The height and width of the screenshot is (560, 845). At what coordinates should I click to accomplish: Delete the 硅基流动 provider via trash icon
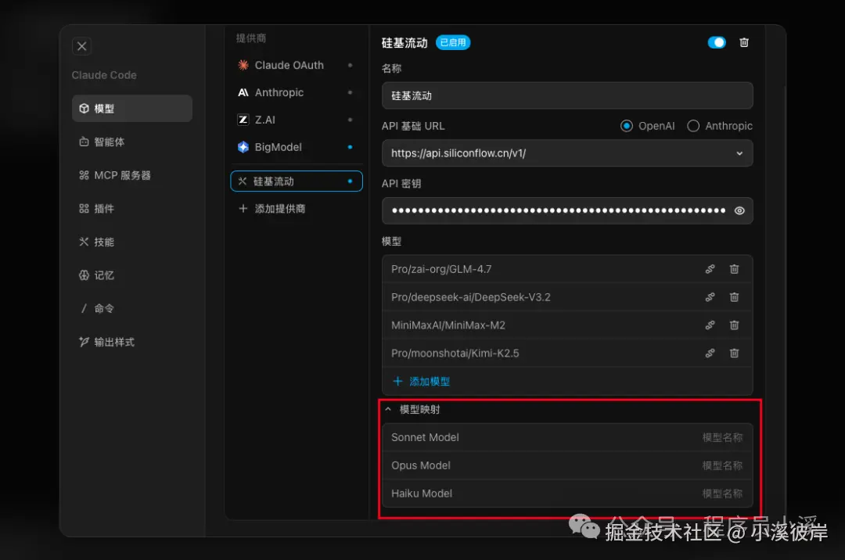pyautogui.click(x=743, y=43)
